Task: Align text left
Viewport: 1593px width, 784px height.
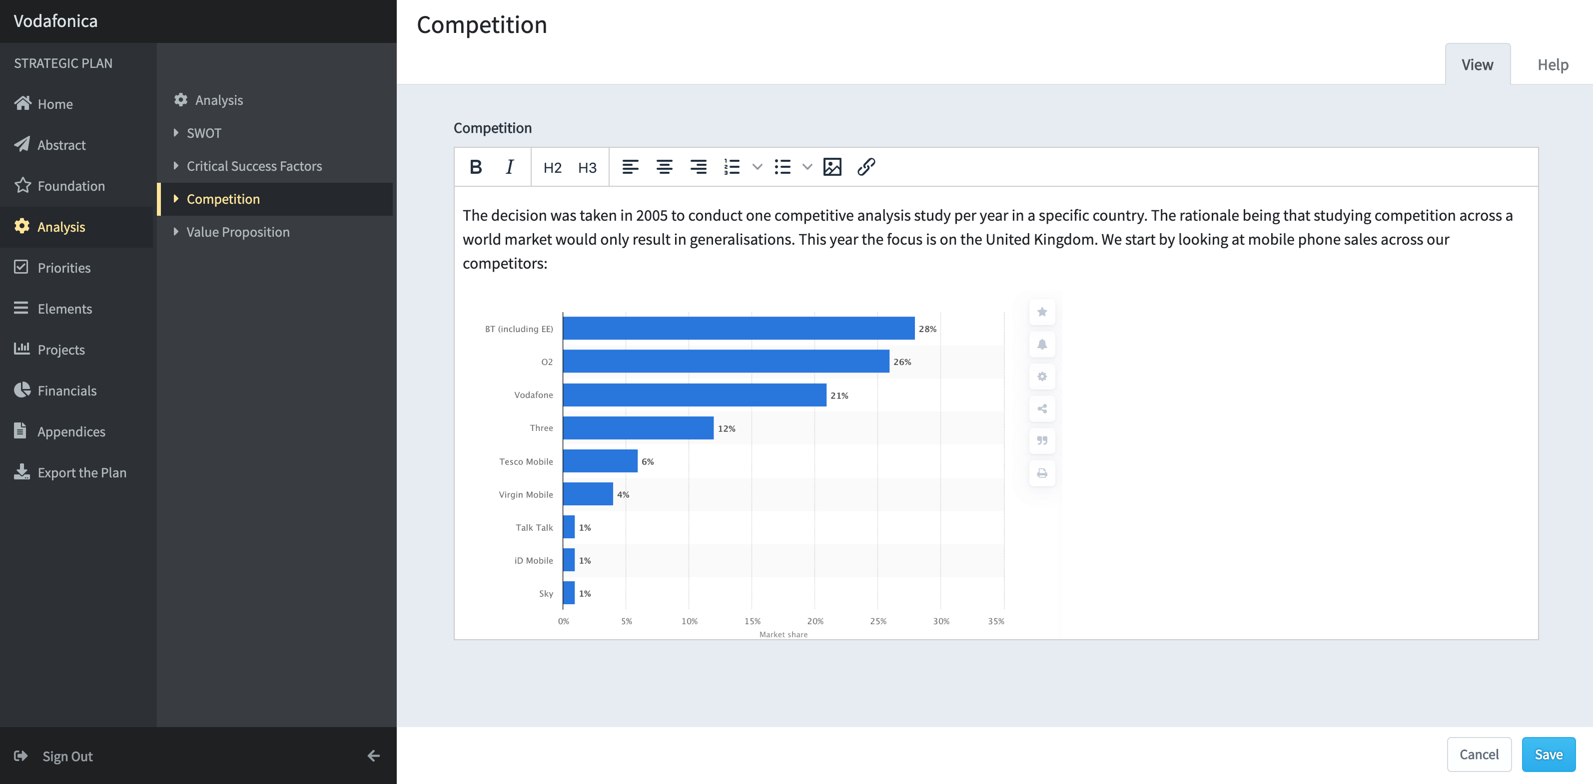Action: point(630,167)
